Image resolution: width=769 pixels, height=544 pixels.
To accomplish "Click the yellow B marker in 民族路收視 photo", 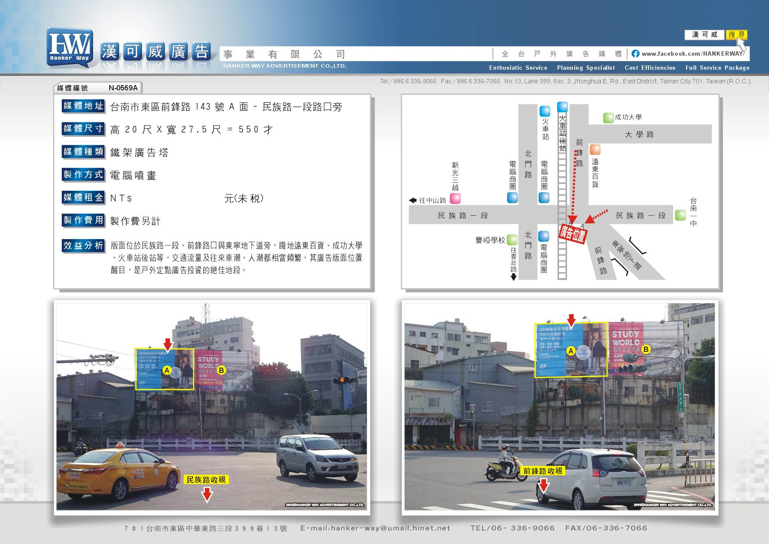I will pos(222,370).
